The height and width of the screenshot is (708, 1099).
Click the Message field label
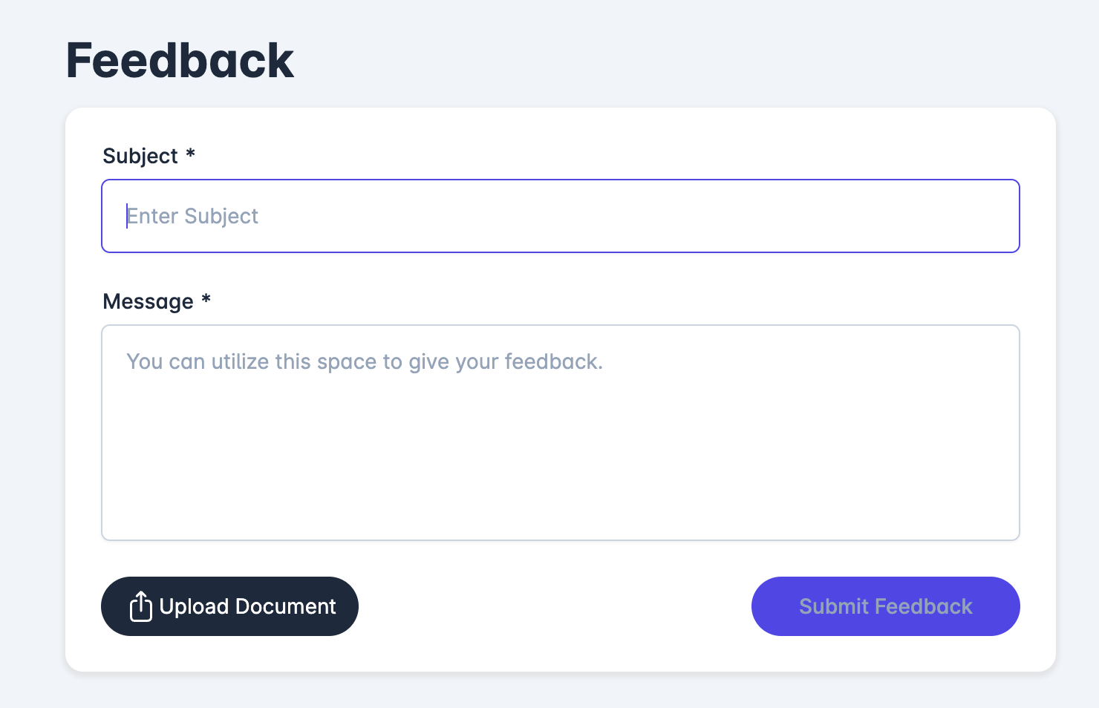point(148,301)
